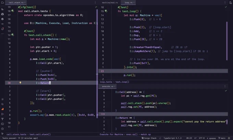Switch to call_stack.rs tab
233x140 pixels.
tap(16, 2)
